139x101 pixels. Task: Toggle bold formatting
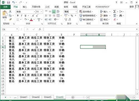(x=18, y=15)
